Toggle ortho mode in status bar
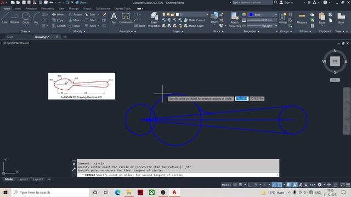 pos(250,185)
